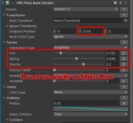Image resolution: width=133 pixels, height=123 pixels.
Task: Click the Gravity value field
Action: (x=112, y=64)
